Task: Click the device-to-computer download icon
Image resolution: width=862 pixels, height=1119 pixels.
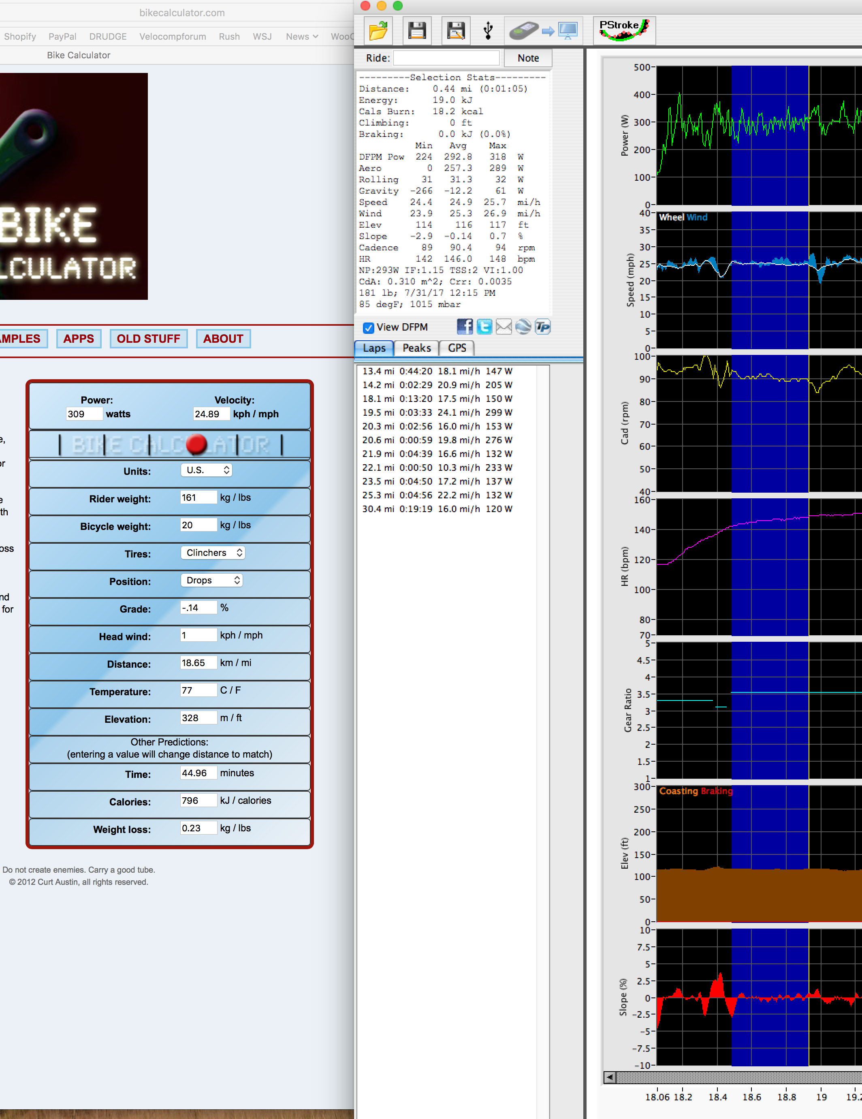Action: 544,30
